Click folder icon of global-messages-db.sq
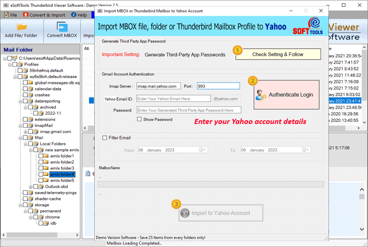The height and width of the screenshot is (247, 368). [30, 83]
